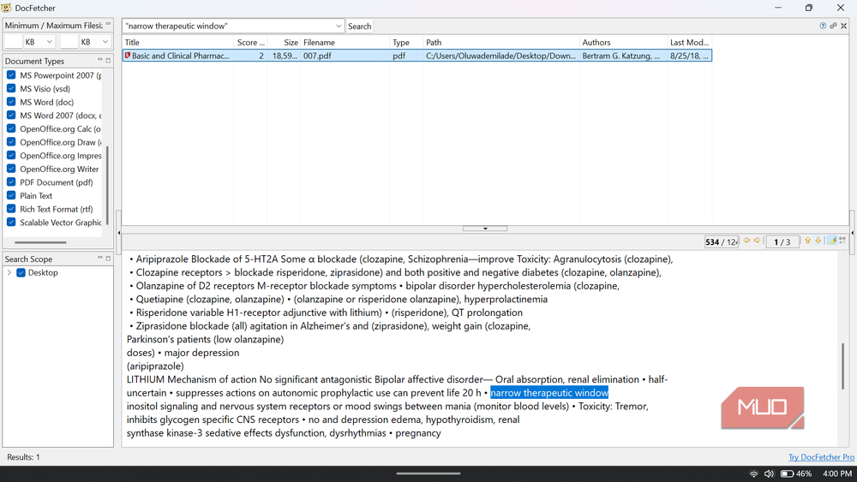The width and height of the screenshot is (857, 482).
Task: Jump to next search occurrence
Action: (818, 241)
